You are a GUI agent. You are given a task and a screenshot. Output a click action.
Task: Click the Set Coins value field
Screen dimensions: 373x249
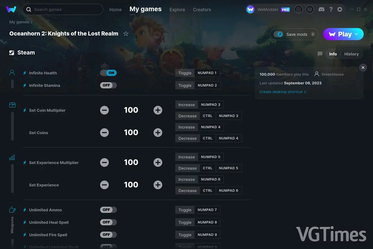131,133
